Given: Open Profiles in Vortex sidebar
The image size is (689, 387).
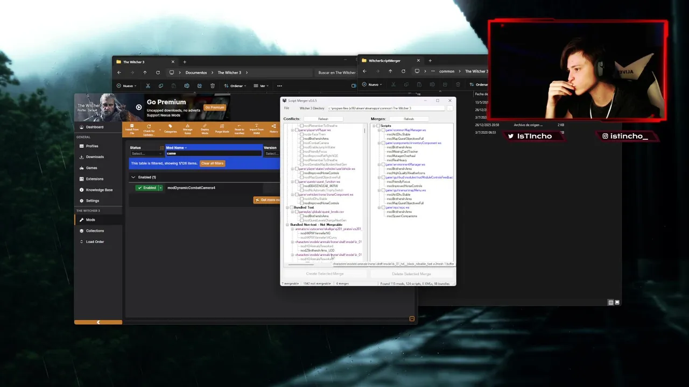Looking at the screenshot, I should point(92,146).
